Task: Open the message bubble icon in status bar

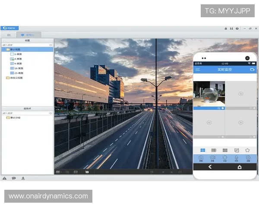Action: tap(14, 178)
